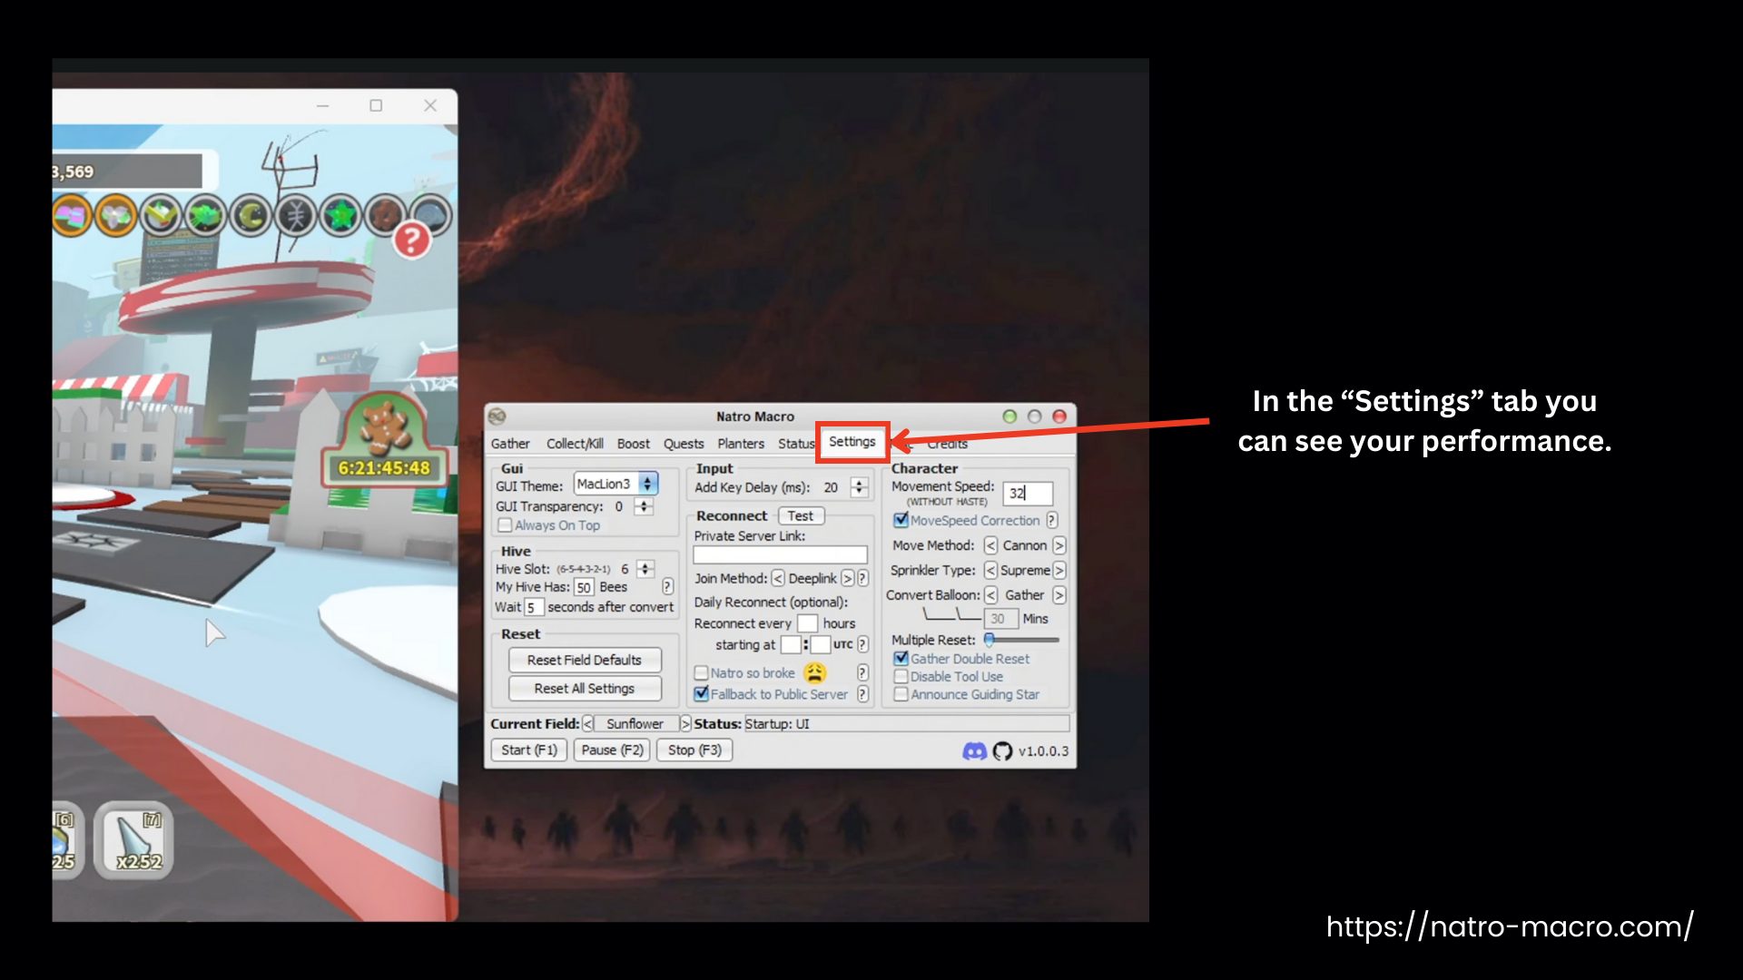Click the Natro Macro logo icon in the title bar
1743x980 pixels.
[496, 416]
